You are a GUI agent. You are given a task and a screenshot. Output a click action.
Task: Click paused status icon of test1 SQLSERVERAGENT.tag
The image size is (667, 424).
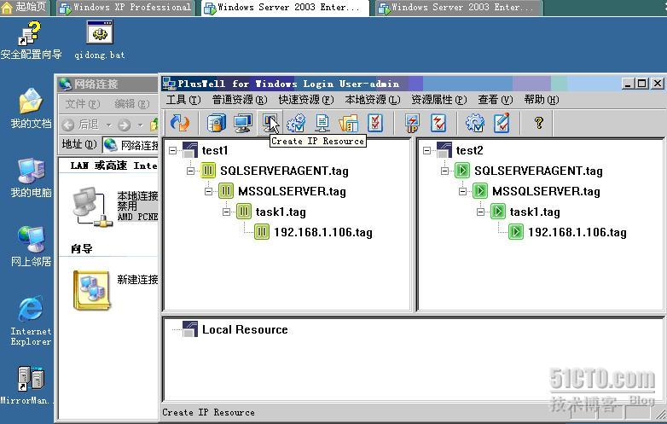point(208,171)
